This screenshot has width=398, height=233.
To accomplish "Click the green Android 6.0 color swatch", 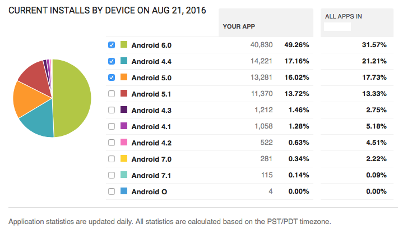I will (124, 45).
